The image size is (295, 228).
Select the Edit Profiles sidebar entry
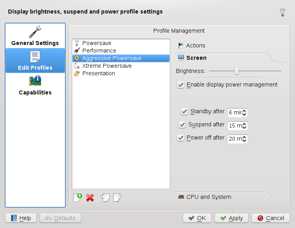pyautogui.click(x=35, y=61)
